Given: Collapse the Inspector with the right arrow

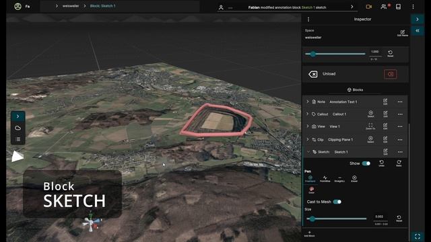Looking at the screenshot, I should click(418, 19).
